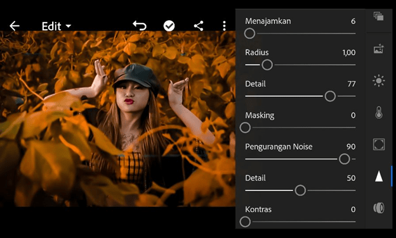The width and height of the screenshot is (396, 238).
Task: Open the share options
Action: click(x=199, y=26)
